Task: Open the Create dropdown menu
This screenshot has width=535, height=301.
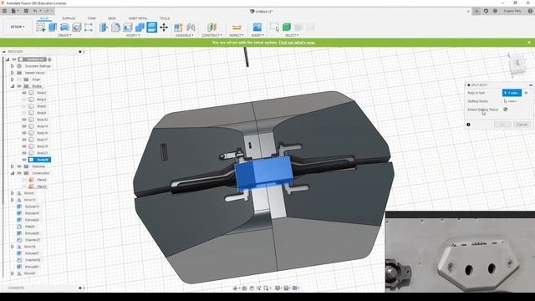Action: point(64,35)
